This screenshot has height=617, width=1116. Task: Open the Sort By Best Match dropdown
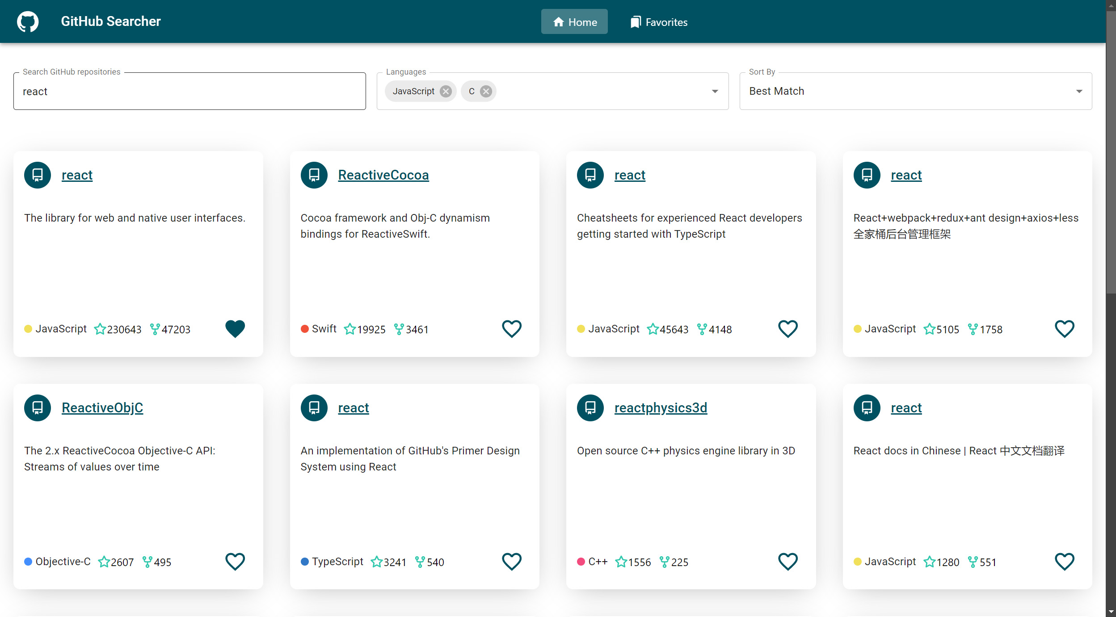click(x=915, y=91)
